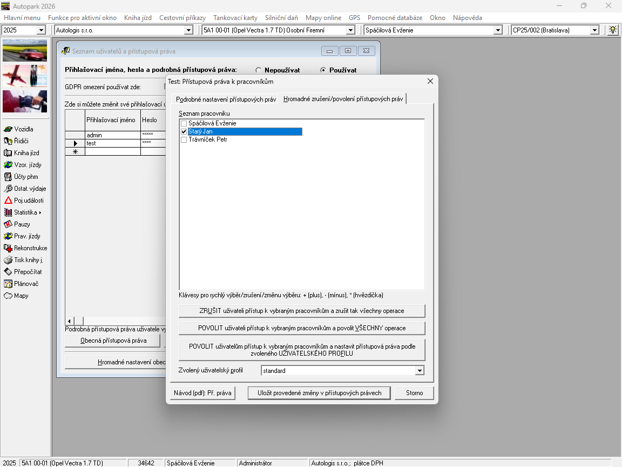
Task: Open the year 2025 dropdown
Action: [x=41, y=30]
